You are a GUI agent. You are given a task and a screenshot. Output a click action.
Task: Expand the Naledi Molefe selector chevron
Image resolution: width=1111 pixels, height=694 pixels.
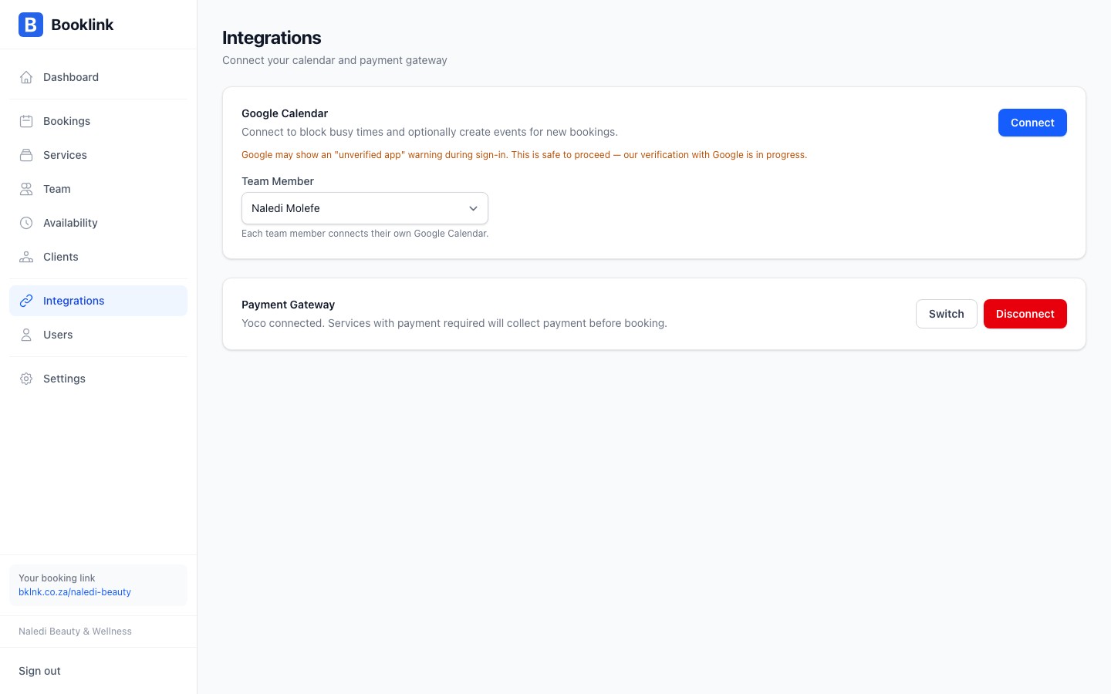(473, 208)
